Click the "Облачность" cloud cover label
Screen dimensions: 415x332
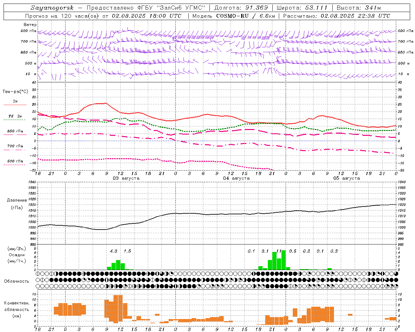point(17,281)
